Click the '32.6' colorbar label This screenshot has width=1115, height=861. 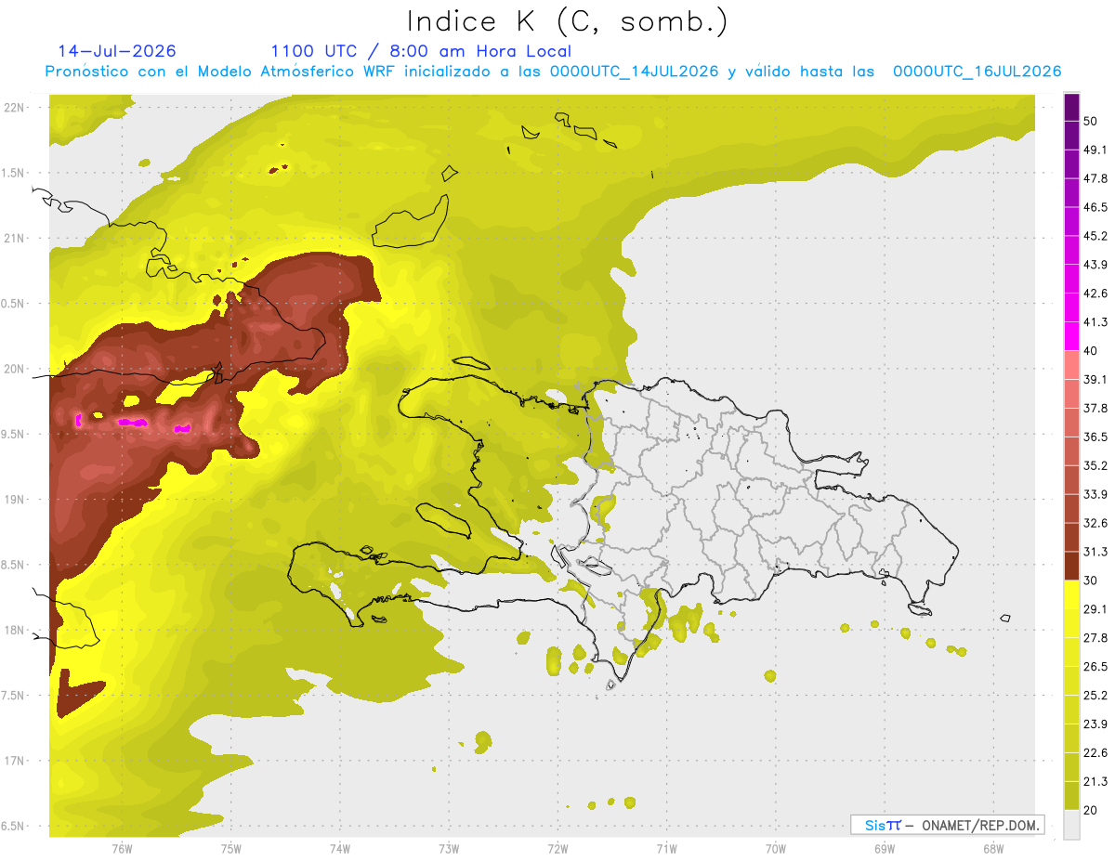click(x=1095, y=523)
